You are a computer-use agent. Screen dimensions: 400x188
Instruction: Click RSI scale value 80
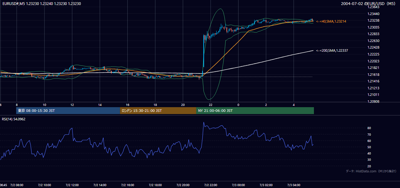coord(369,128)
